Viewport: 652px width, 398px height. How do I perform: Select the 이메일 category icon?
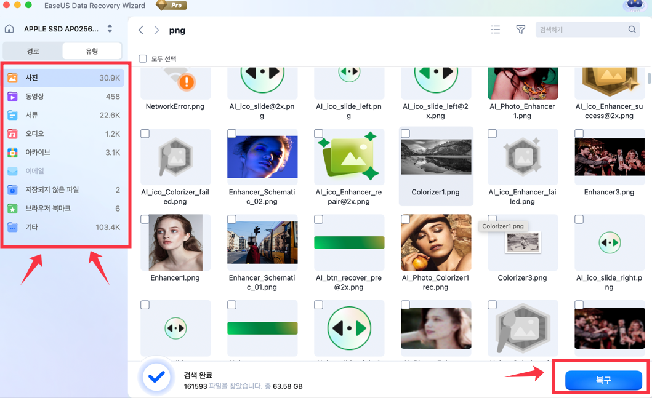[x=12, y=171]
